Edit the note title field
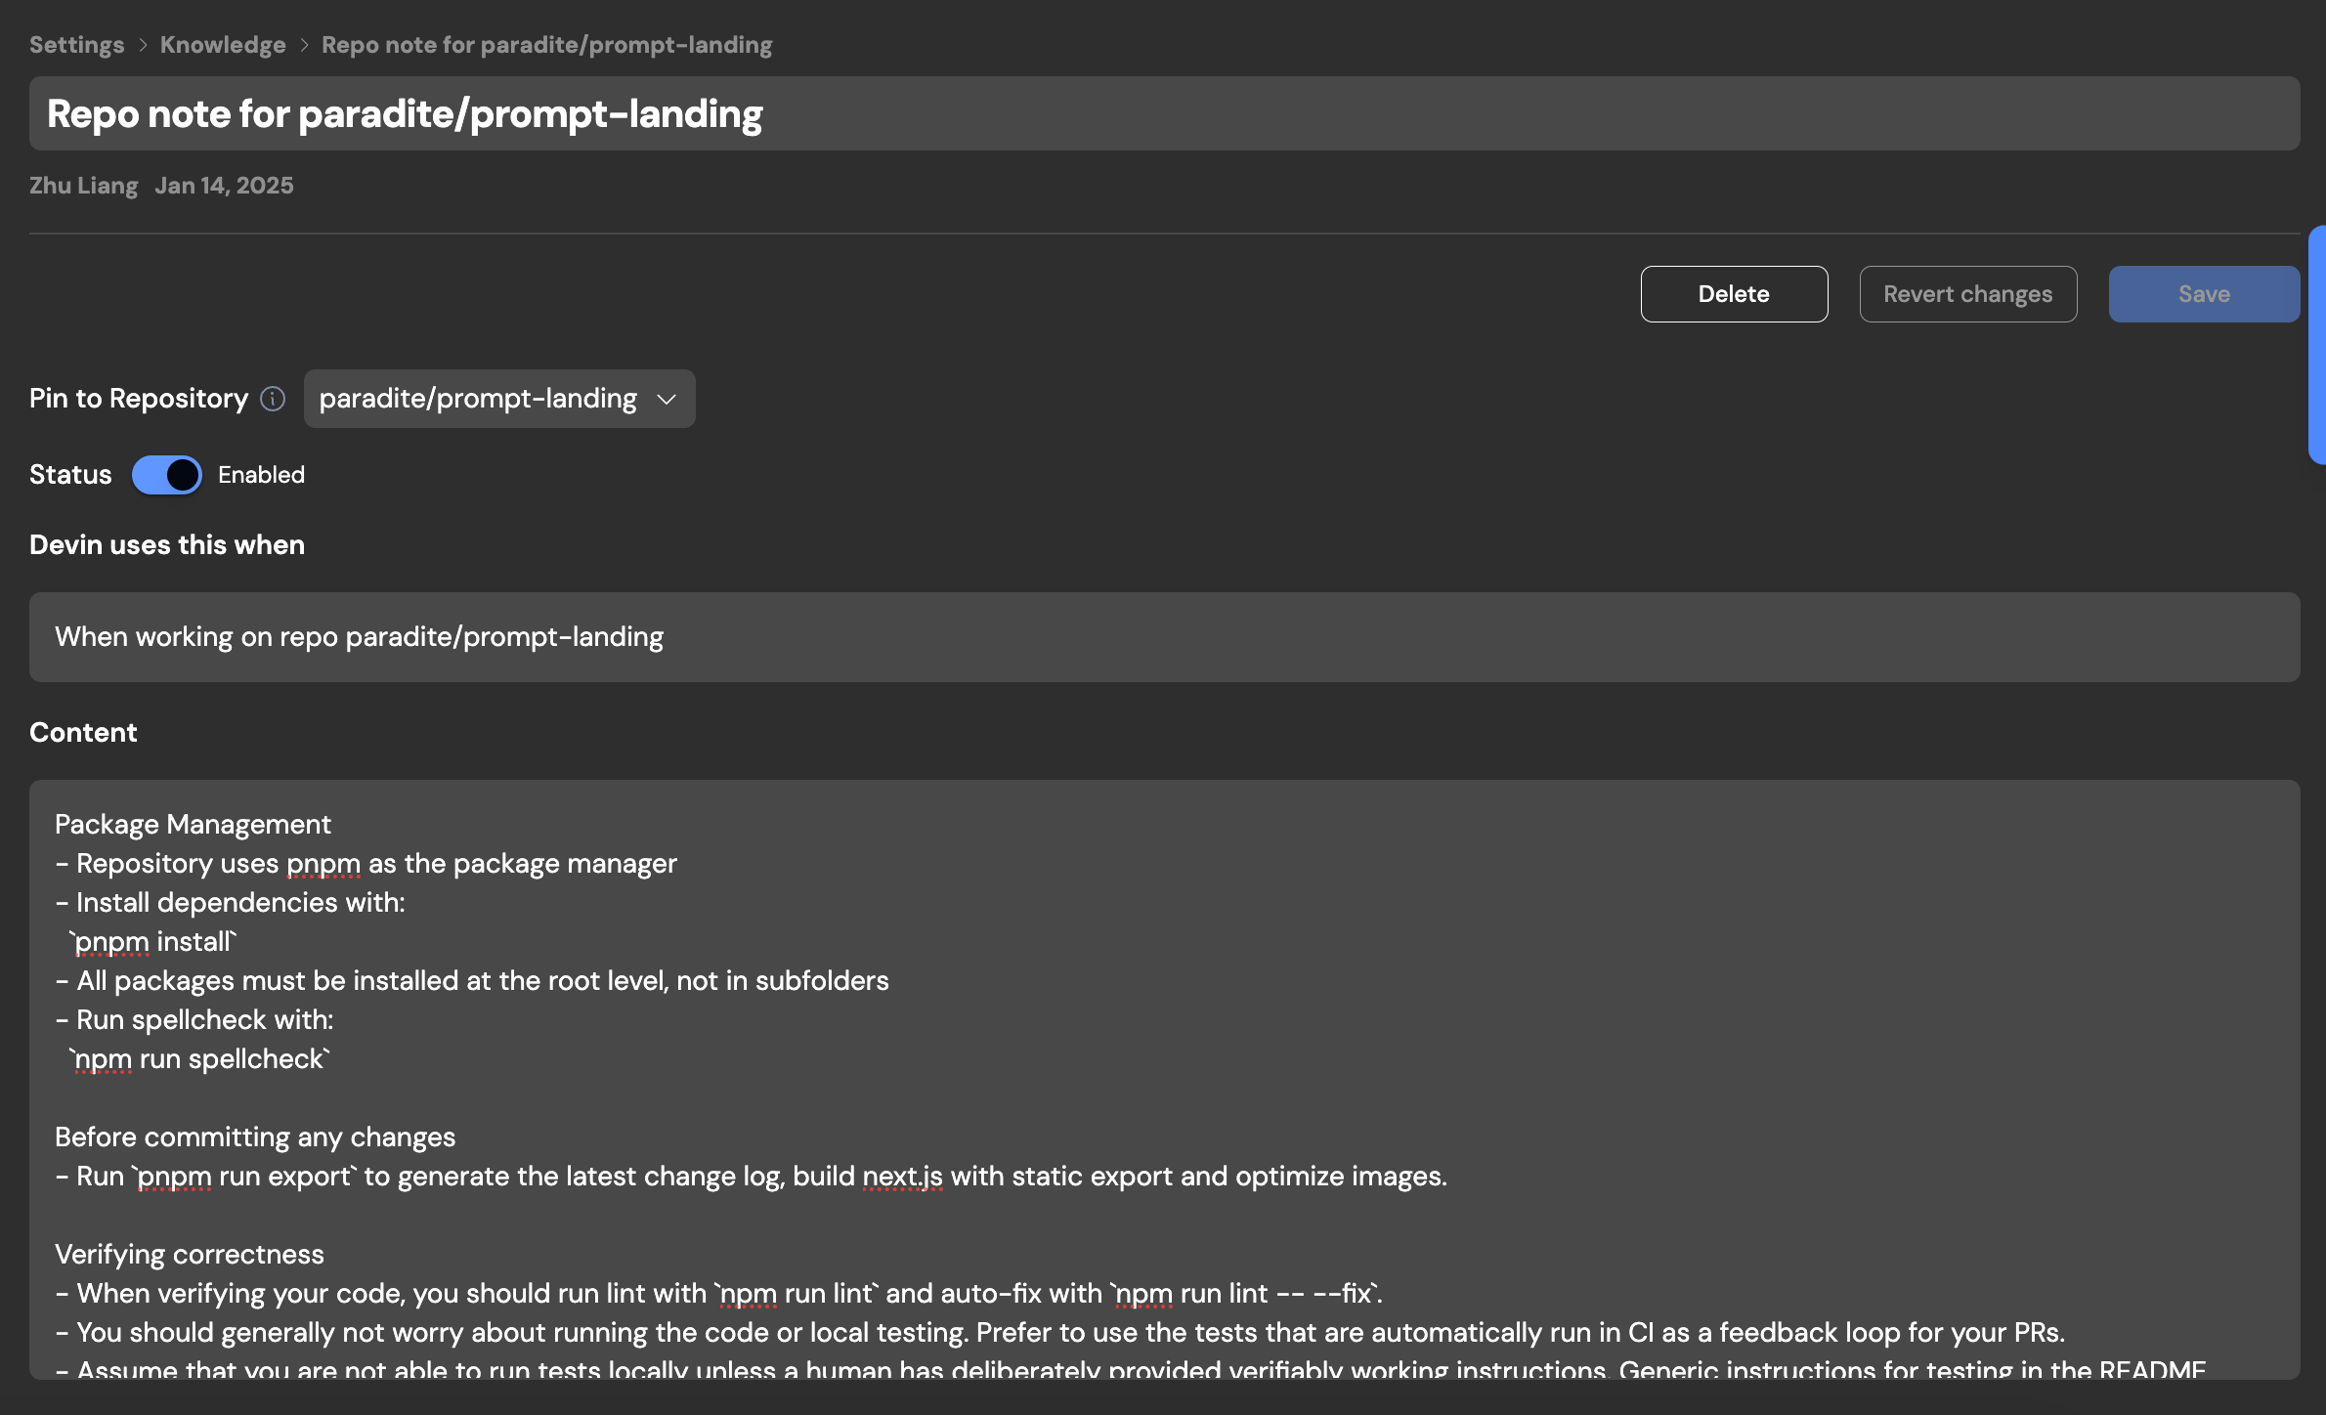 click(1163, 114)
